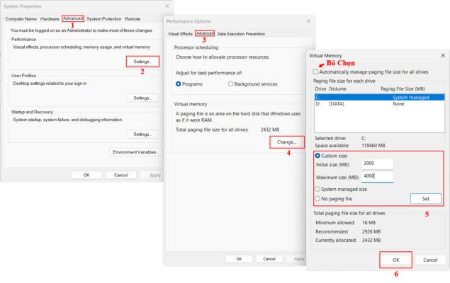Select the Programs radio button

(x=179, y=83)
